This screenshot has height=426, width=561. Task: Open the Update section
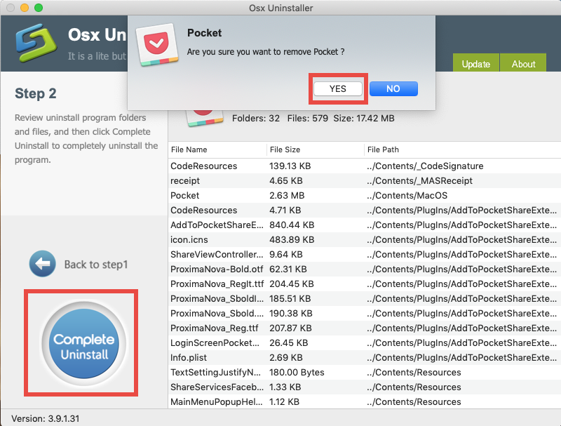point(475,64)
